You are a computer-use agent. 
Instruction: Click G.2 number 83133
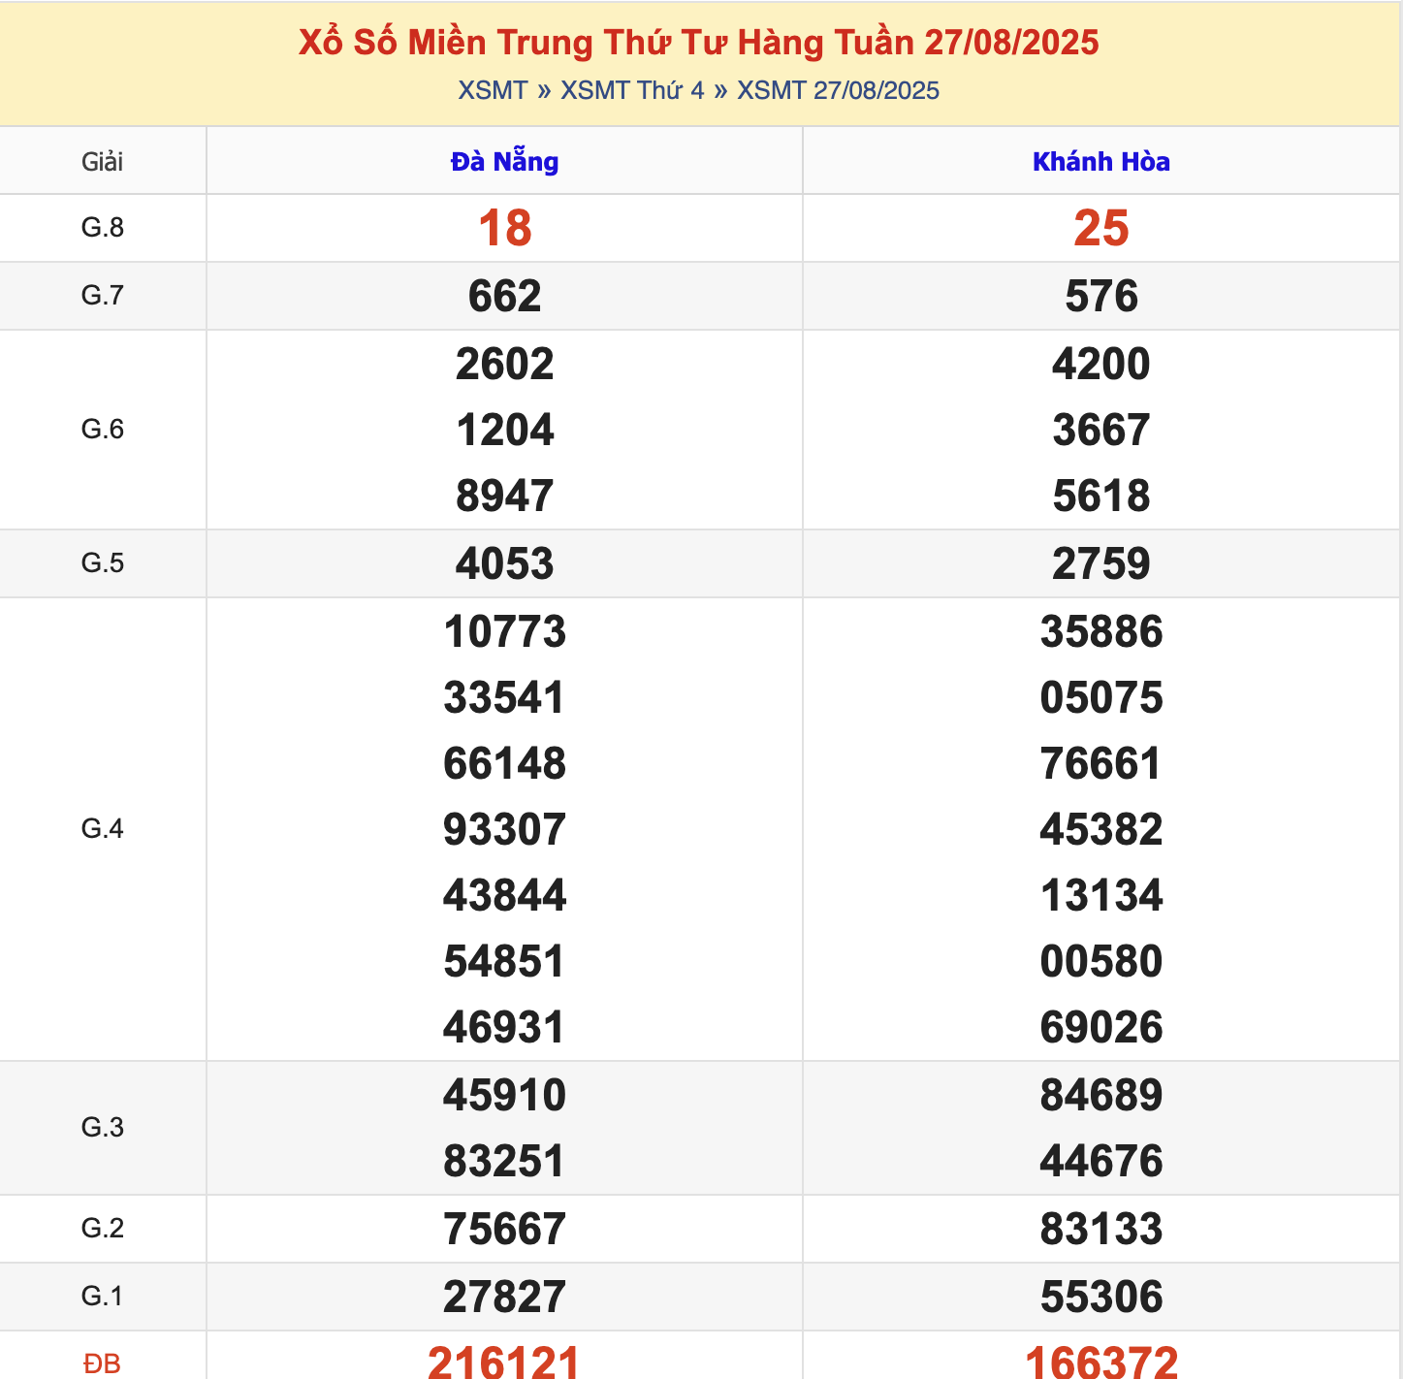[1101, 1230]
